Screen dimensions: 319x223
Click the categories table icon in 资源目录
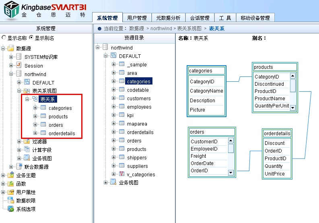(x=121, y=81)
